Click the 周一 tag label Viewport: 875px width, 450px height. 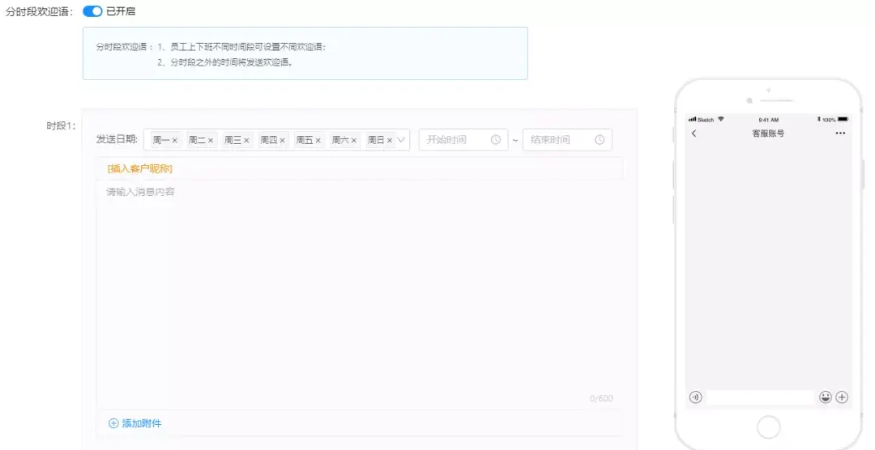tap(160, 141)
